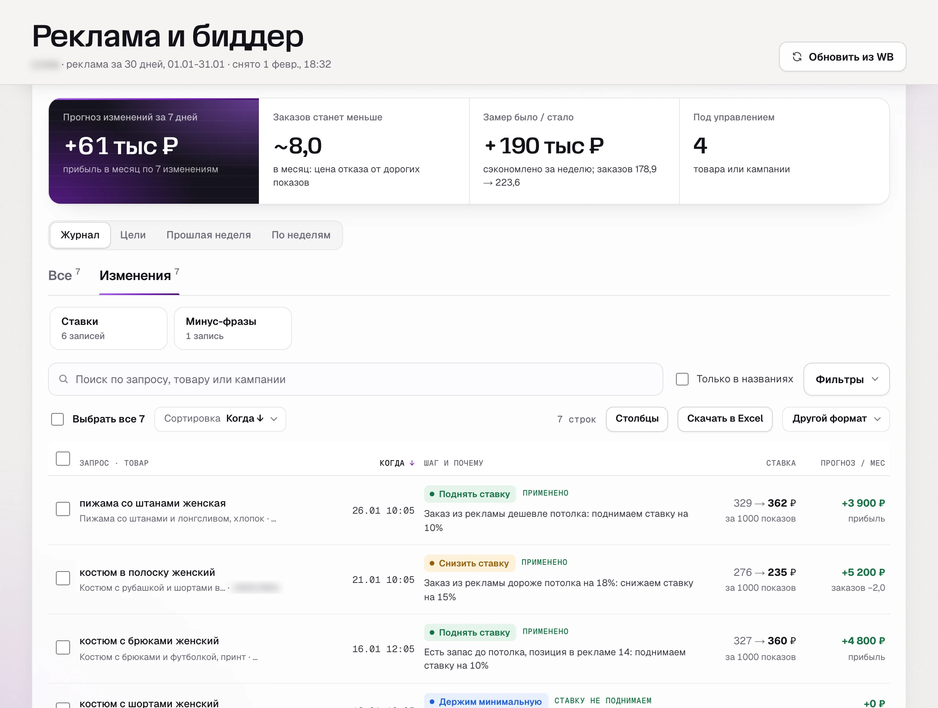This screenshot has height=708, width=938.
Task: Click the refresh icon in Обновить из WB
Action: [797, 57]
